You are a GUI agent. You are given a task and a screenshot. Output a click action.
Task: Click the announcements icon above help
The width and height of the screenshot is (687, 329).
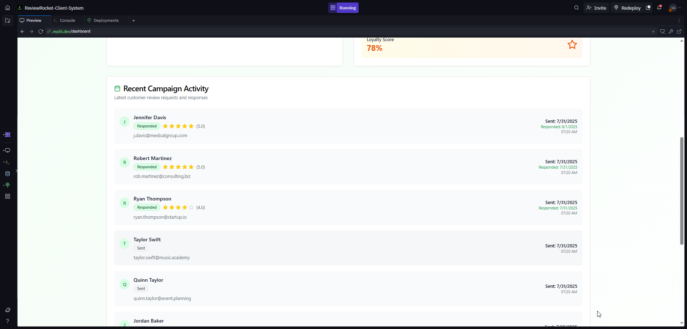click(x=8, y=310)
